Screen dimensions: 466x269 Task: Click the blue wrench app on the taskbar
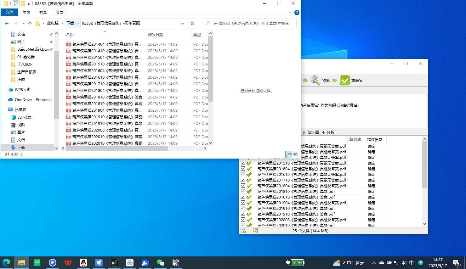point(145,262)
